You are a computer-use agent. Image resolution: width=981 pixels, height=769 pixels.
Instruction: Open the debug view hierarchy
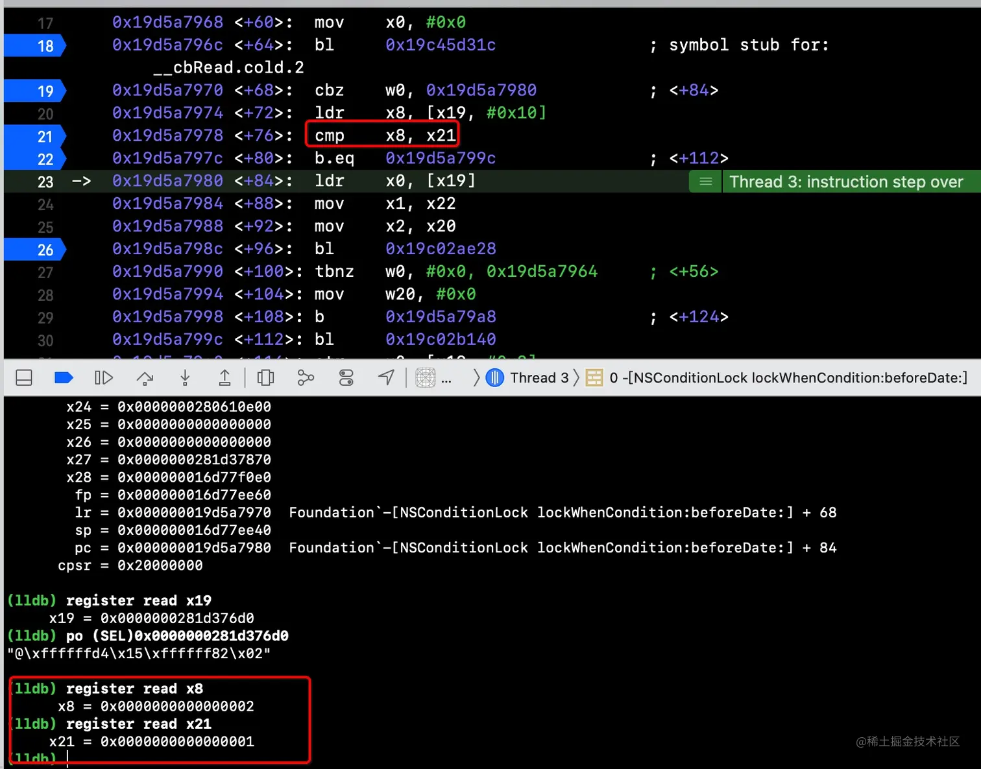click(265, 377)
